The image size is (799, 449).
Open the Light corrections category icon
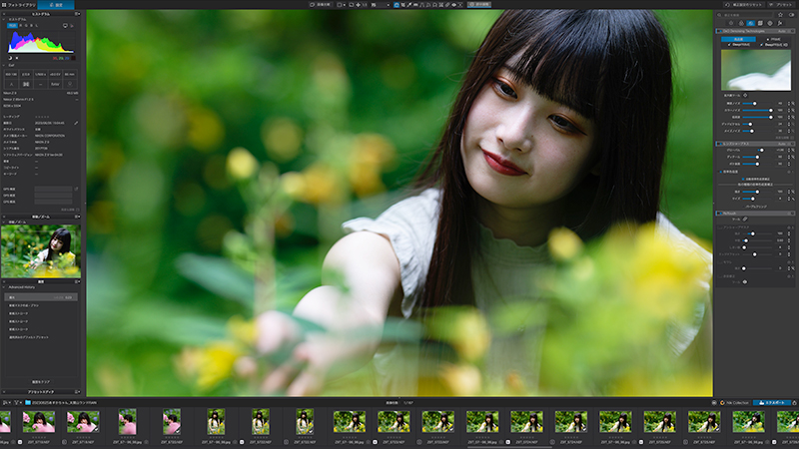[731, 23]
